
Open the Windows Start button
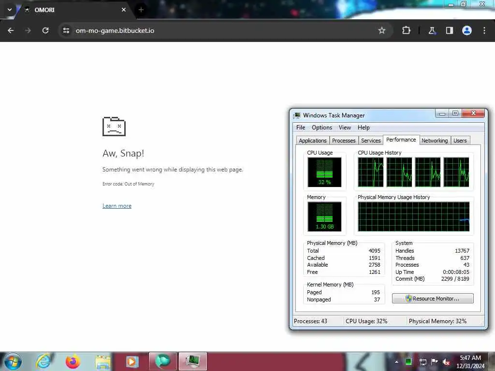[x=13, y=361]
